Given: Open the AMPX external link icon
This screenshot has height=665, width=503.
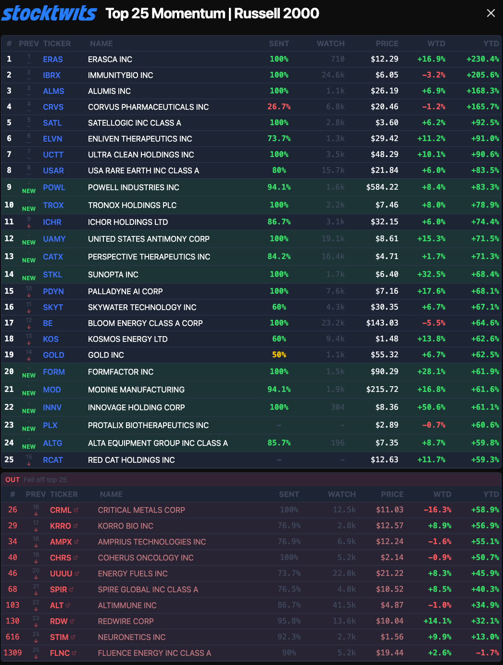Looking at the screenshot, I should tap(76, 542).
